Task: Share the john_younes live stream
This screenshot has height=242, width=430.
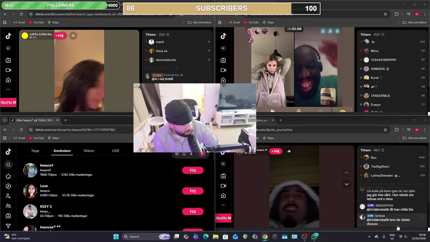Action: coord(289,151)
